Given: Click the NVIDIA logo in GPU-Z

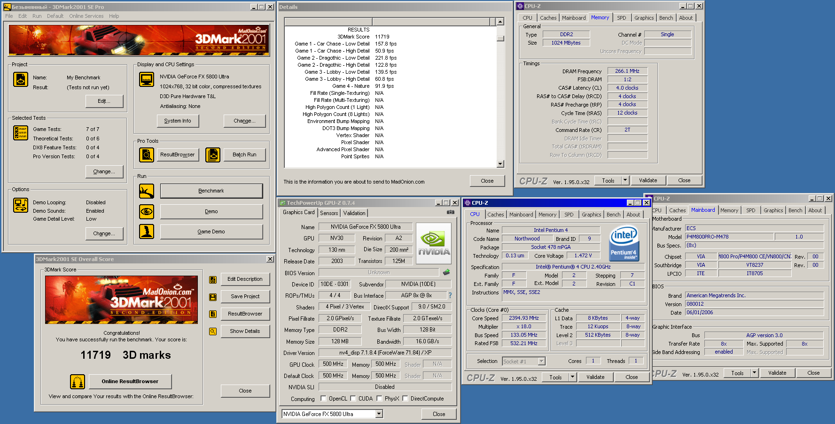Looking at the screenshot, I should 434,243.
